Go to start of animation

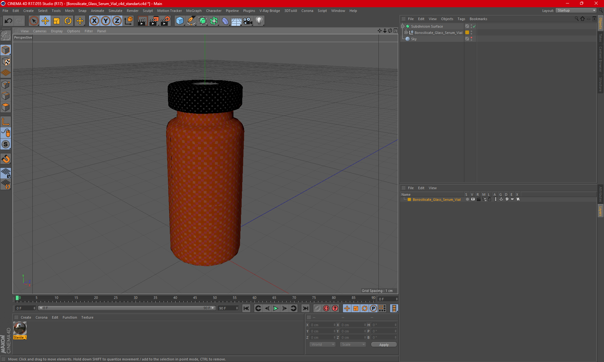246,308
